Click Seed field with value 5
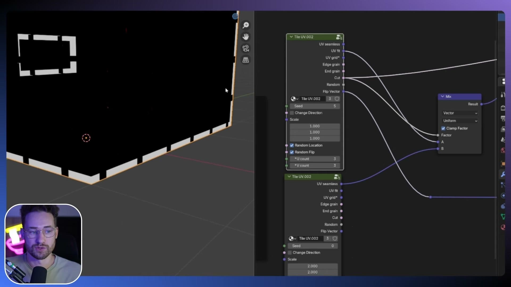511x287 pixels. click(315, 106)
